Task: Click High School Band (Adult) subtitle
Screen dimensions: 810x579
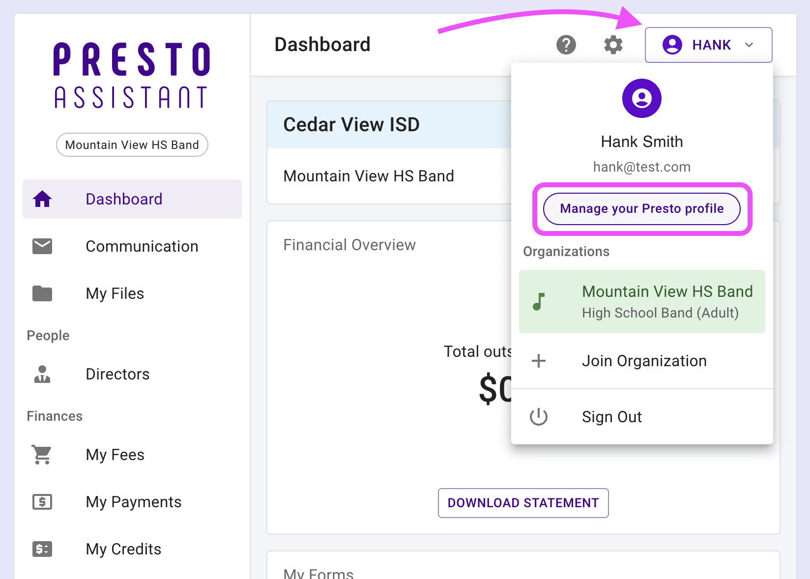Action: (660, 313)
